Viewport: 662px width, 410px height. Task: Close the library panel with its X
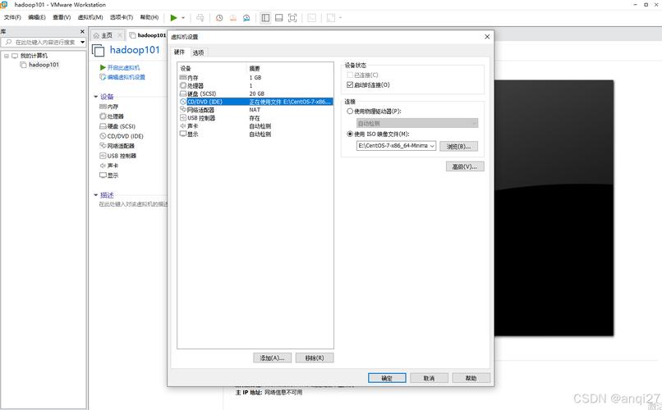click(x=82, y=32)
